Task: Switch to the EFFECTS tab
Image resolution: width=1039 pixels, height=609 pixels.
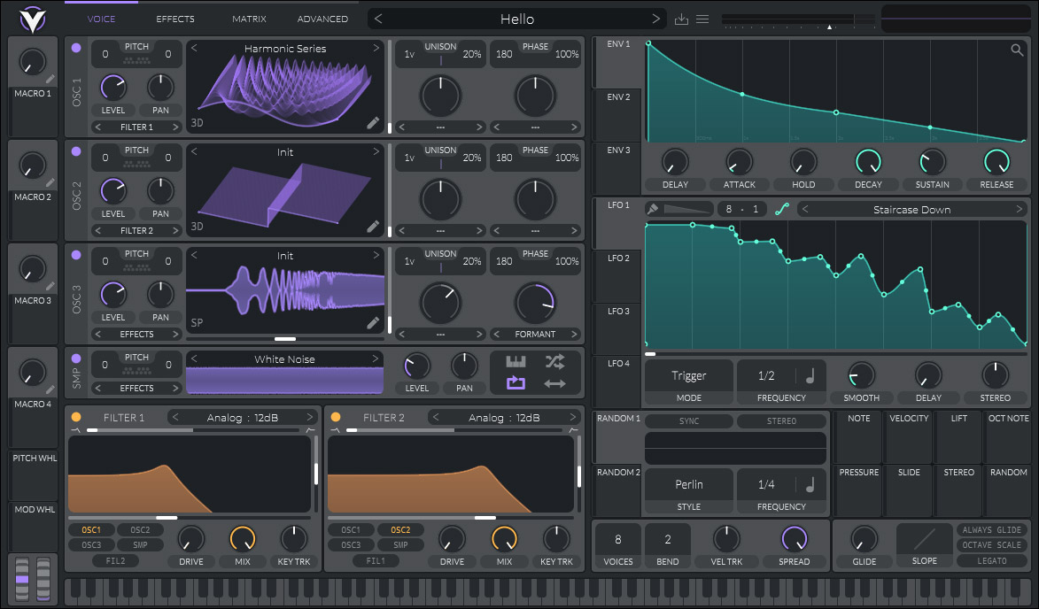Action: [174, 19]
